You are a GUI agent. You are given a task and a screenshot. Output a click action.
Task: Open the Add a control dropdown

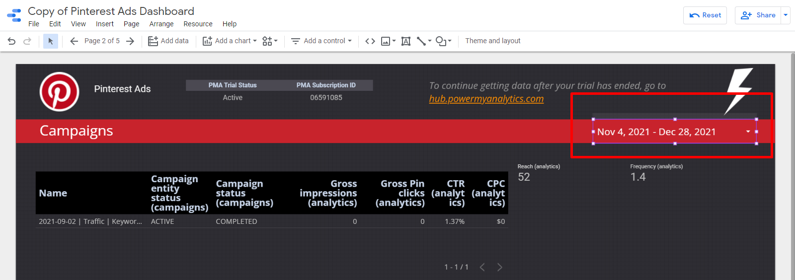tap(321, 41)
